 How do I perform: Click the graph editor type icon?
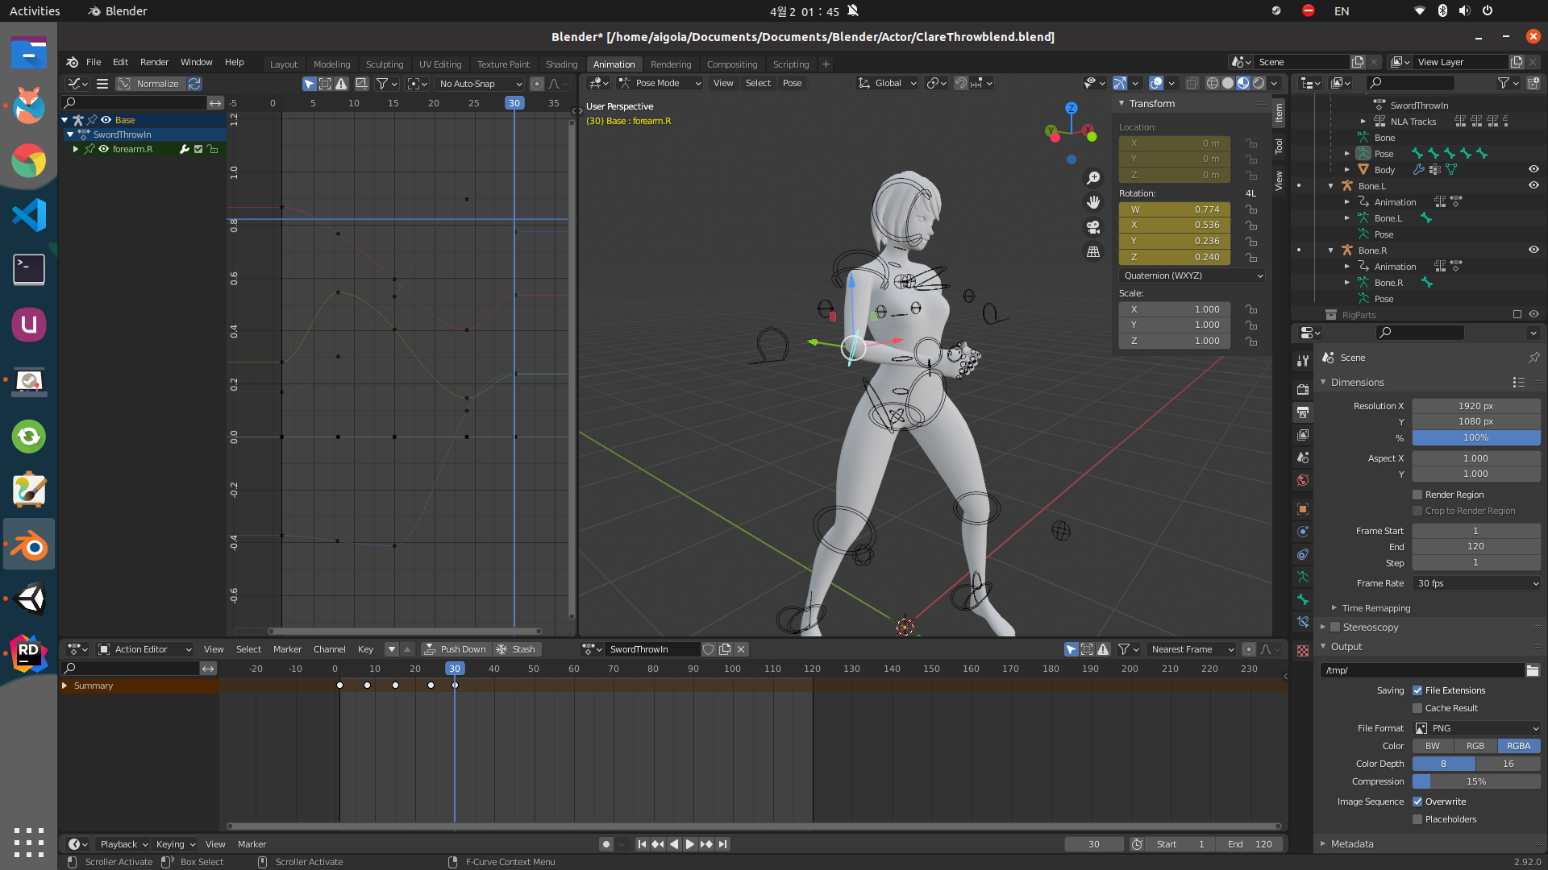click(78, 84)
